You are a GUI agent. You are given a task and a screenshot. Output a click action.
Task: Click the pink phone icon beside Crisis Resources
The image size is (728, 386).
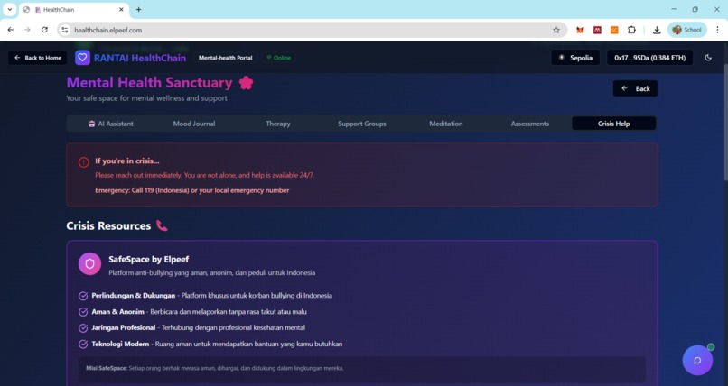[x=162, y=225]
